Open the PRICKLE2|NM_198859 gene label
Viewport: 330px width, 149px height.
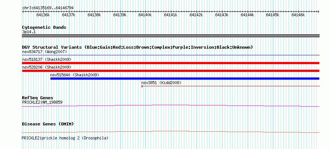(x=42, y=102)
